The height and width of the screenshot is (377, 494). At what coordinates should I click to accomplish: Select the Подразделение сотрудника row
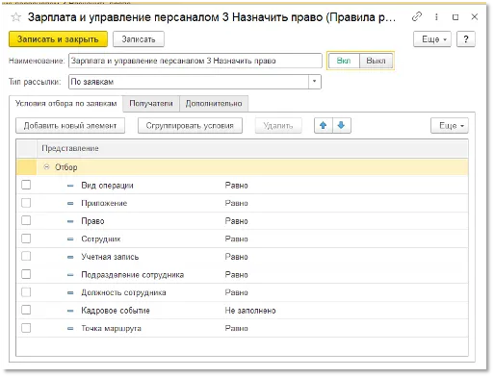pos(243,275)
